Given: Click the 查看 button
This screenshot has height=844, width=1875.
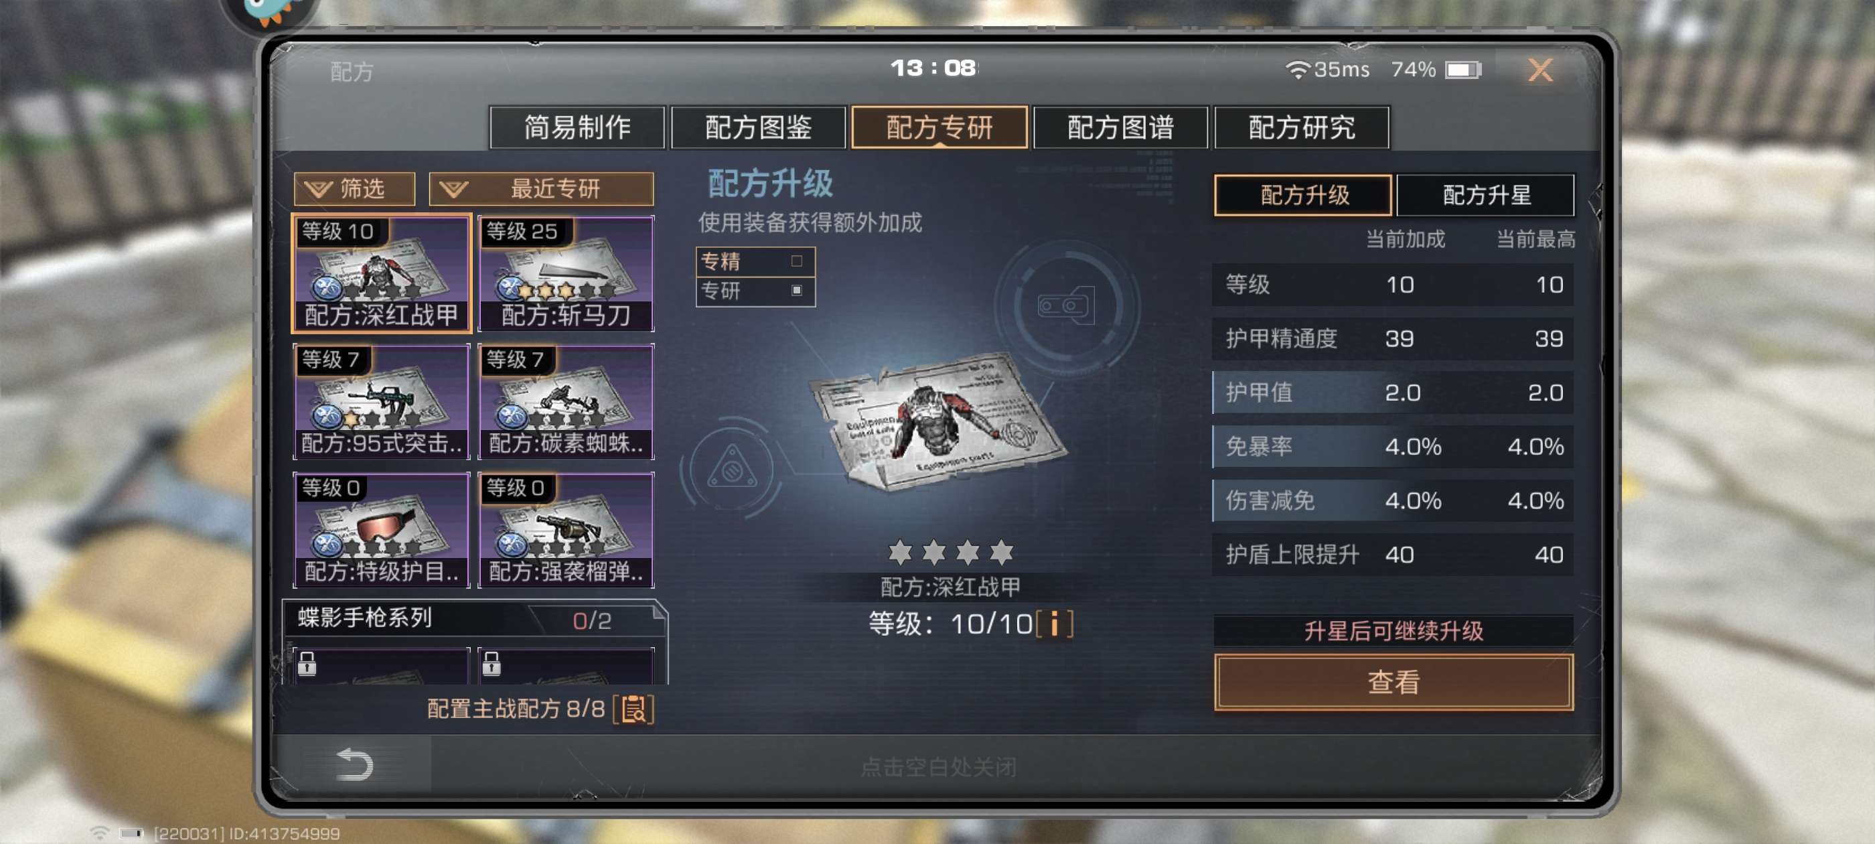Looking at the screenshot, I should tap(1393, 682).
